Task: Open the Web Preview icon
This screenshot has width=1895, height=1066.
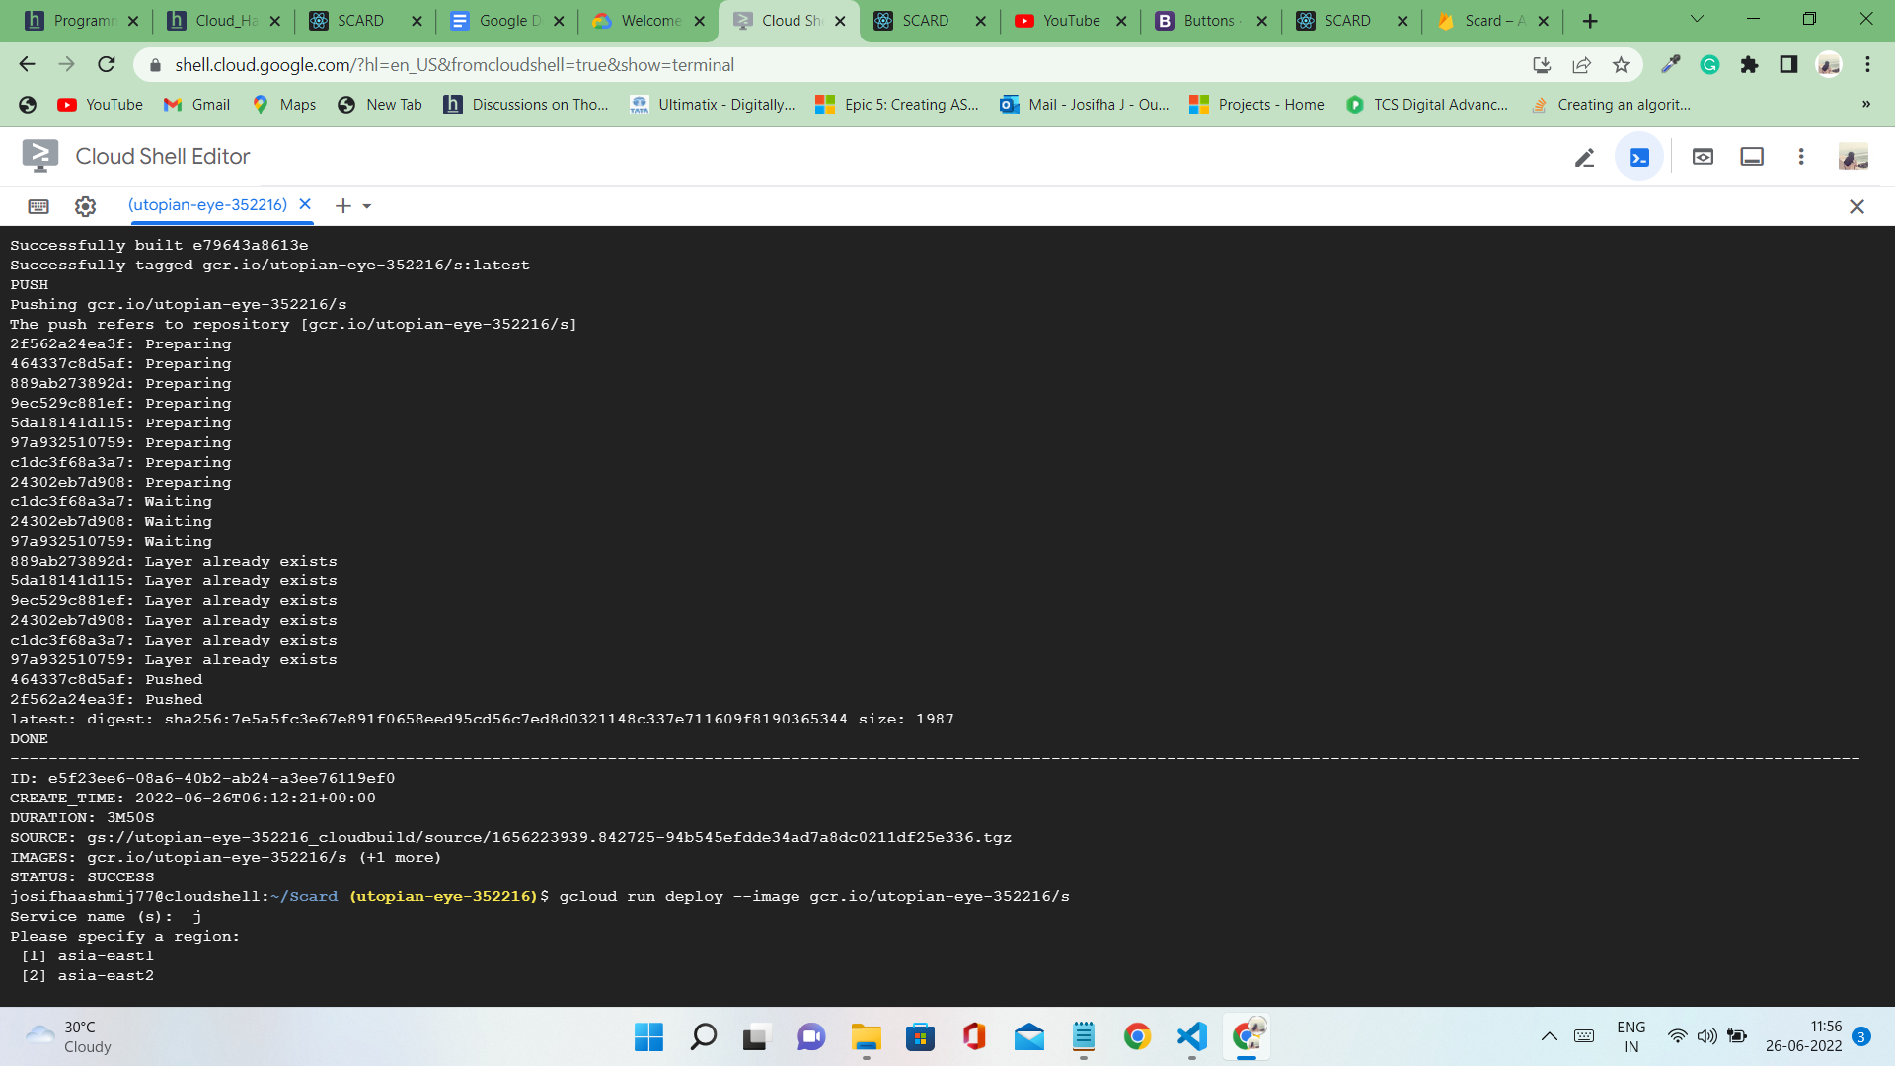Action: 1703,157
